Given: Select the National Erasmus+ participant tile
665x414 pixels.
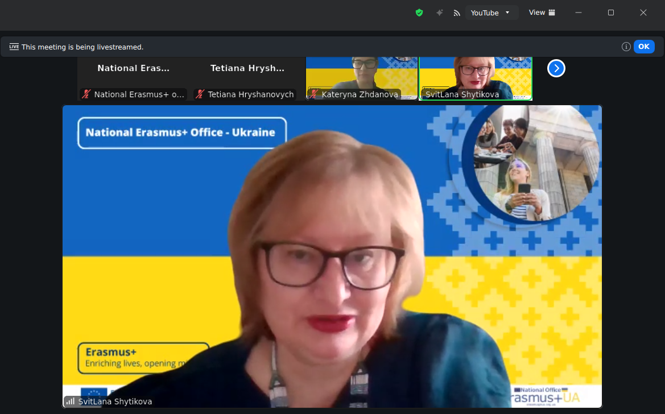Looking at the screenshot, I should (134, 74).
